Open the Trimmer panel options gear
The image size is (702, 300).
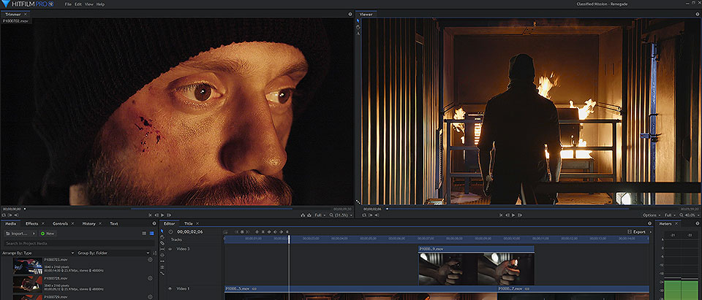tap(350, 15)
